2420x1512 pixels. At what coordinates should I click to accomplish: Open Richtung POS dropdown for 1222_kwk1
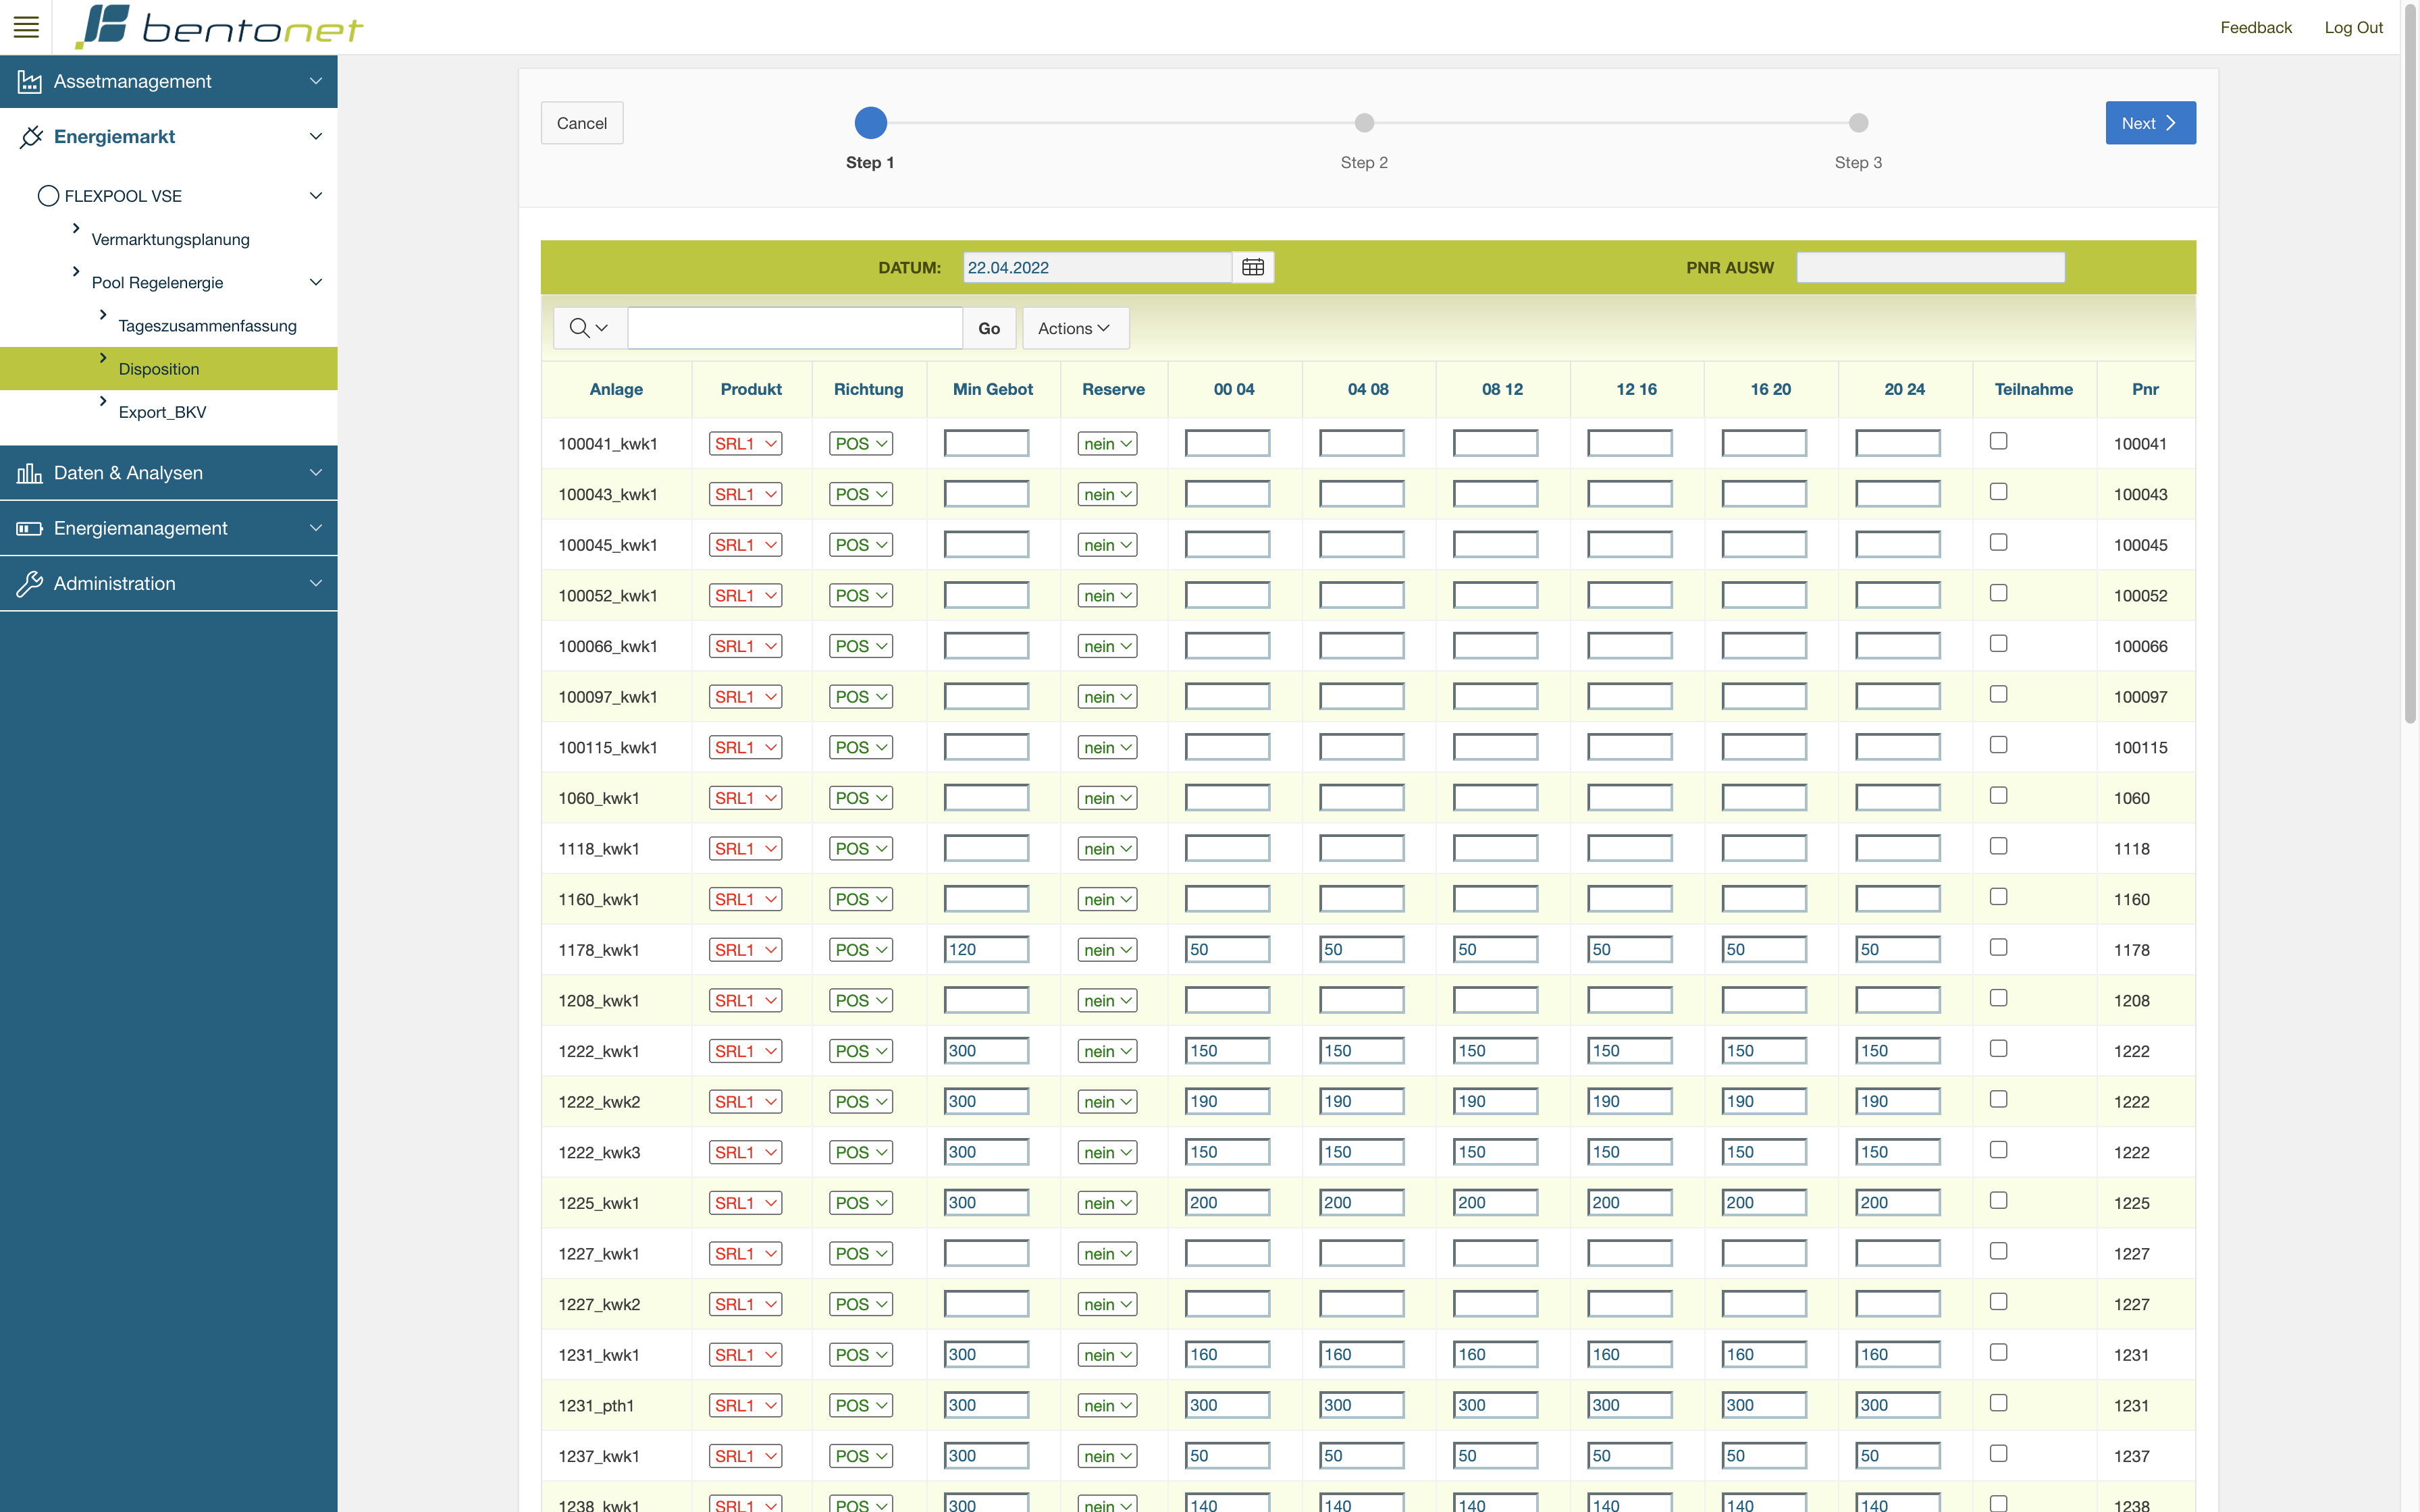pyautogui.click(x=860, y=1051)
